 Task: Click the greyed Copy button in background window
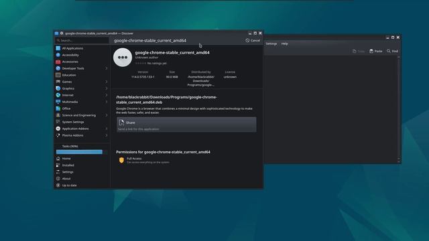(x=359, y=51)
